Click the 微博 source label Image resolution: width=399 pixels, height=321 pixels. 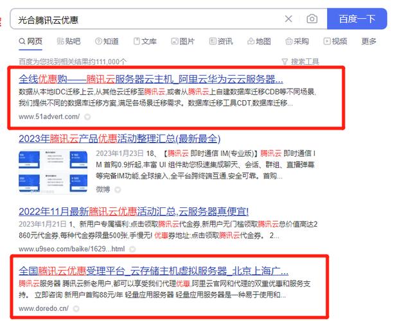(x=103, y=189)
